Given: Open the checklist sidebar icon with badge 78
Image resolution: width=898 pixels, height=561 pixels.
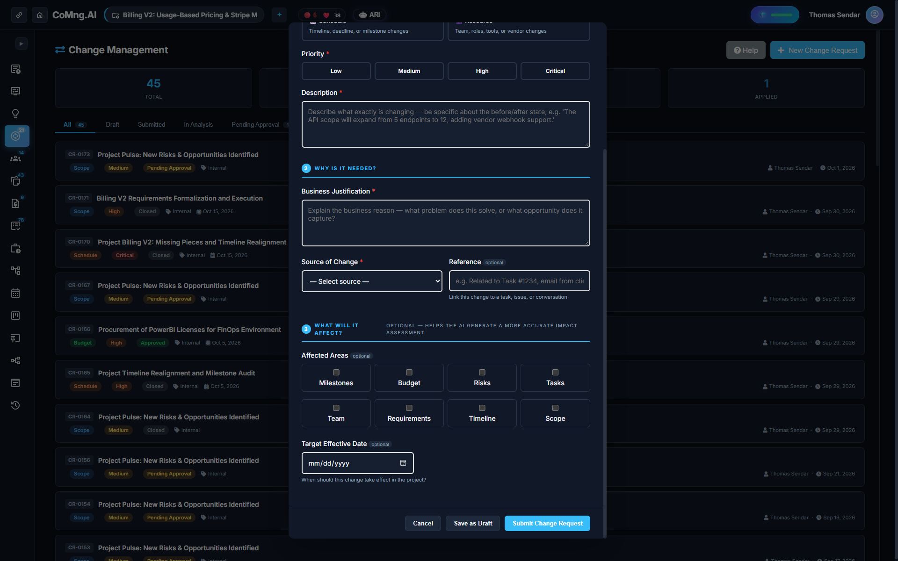Looking at the screenshot, I should 15,226.
